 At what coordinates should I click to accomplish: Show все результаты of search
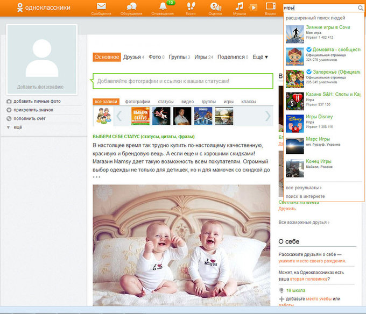click(x=304, y=188)
